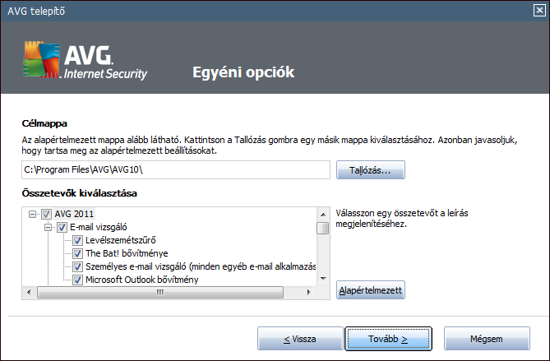Cancel setup with the Mégsem button
550x361 pixels.
click(487, 339)
